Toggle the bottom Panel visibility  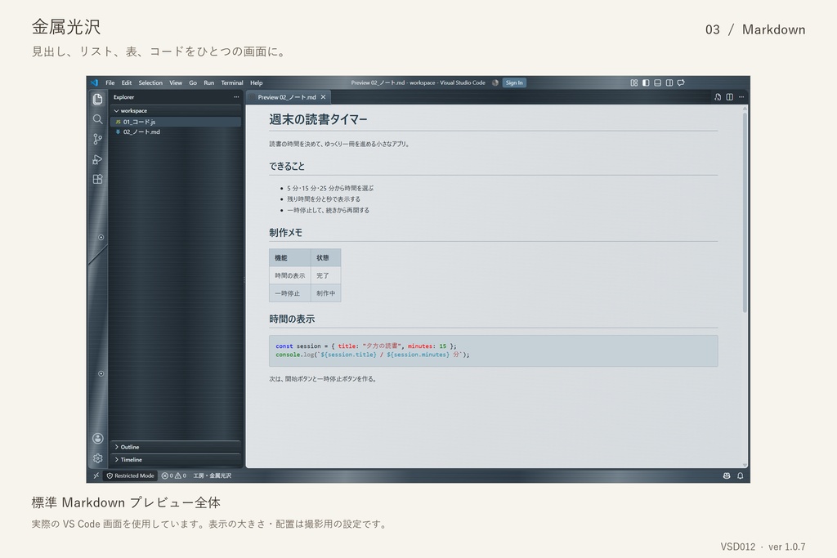pyautogui.click(x=658, y=83)
